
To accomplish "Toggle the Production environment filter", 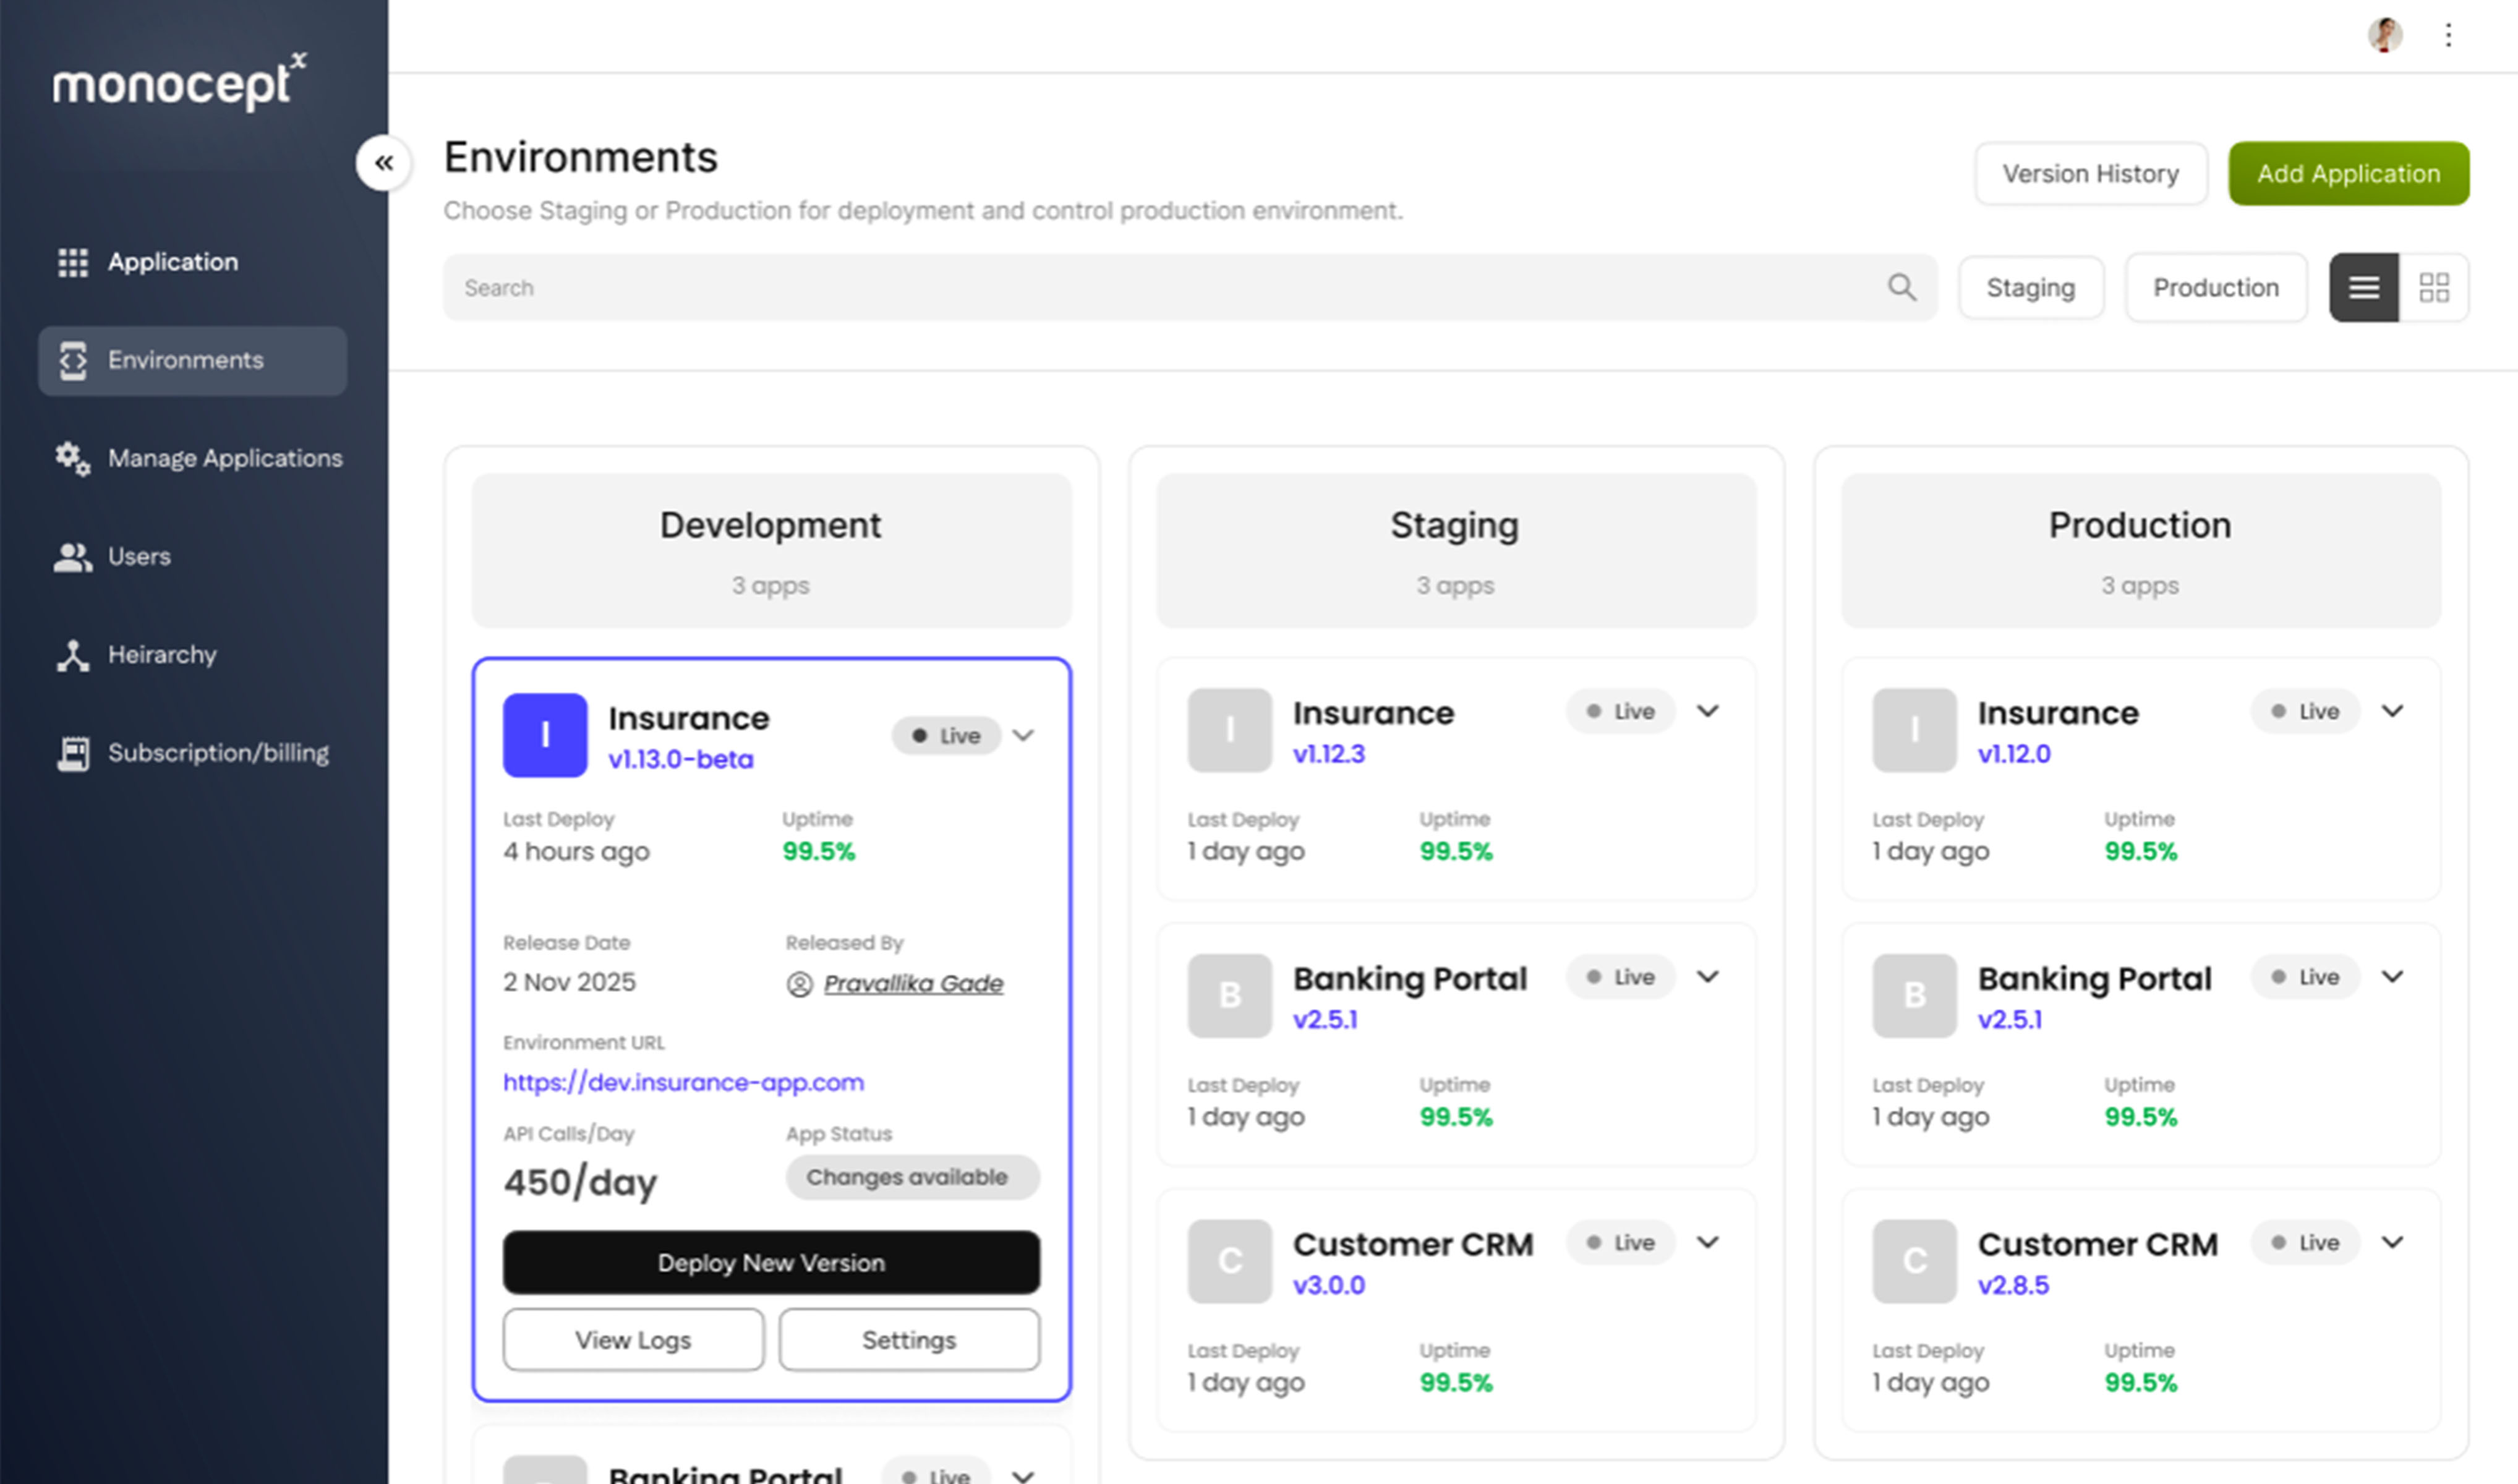I will 2216,287.
